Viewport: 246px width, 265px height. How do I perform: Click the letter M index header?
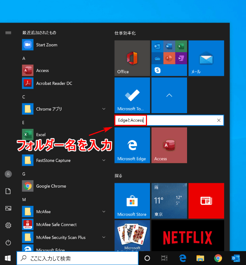point(24,200)
